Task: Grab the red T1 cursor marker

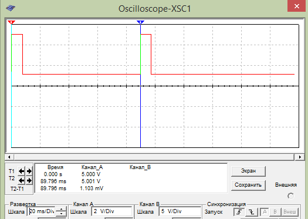Action: (11, 22)
